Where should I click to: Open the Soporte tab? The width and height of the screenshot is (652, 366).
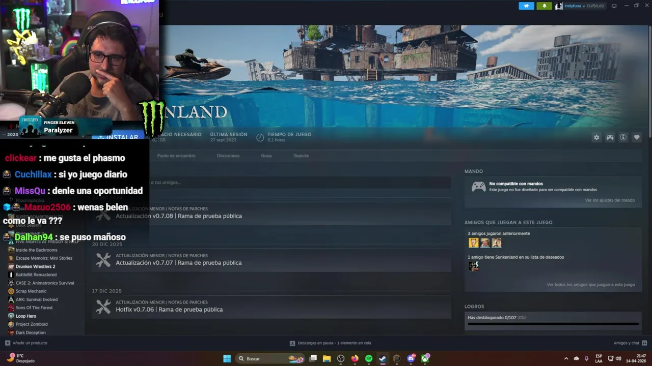tap(301, 156)
